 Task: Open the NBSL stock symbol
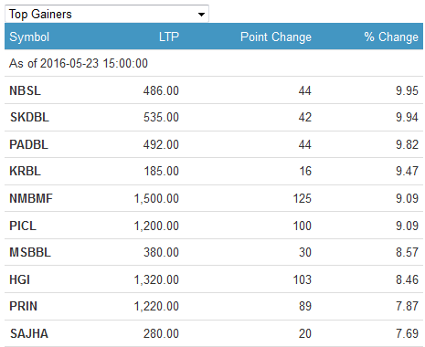click(25, 90)
